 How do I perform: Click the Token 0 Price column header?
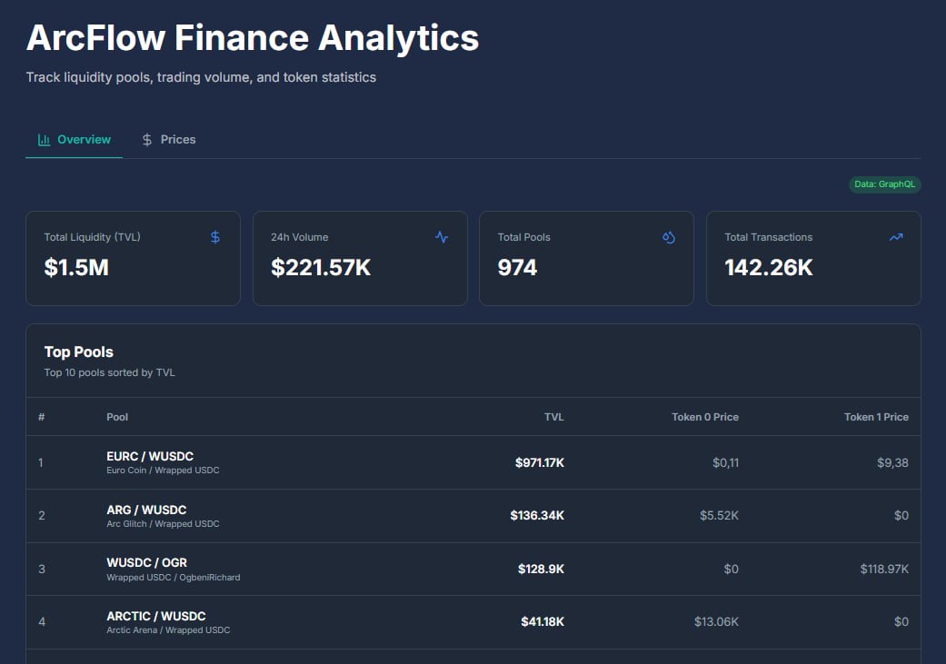(x=705, y=417)
